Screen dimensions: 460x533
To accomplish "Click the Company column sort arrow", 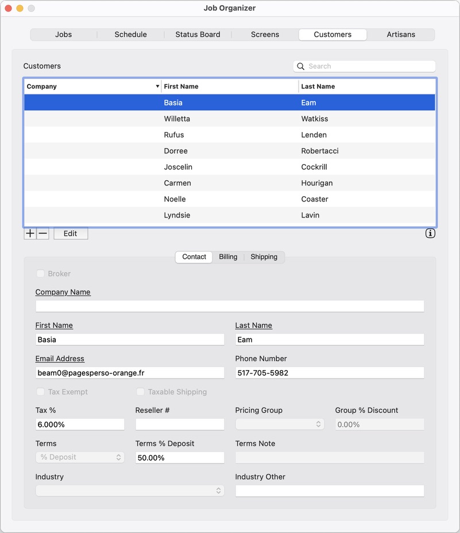I will (157, 87).
